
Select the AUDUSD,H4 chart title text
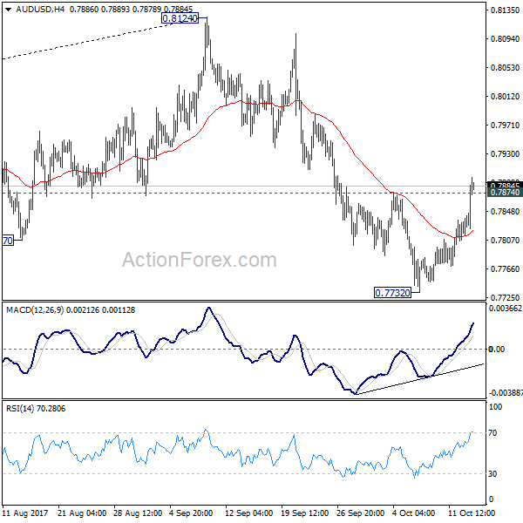click(40, 10)
